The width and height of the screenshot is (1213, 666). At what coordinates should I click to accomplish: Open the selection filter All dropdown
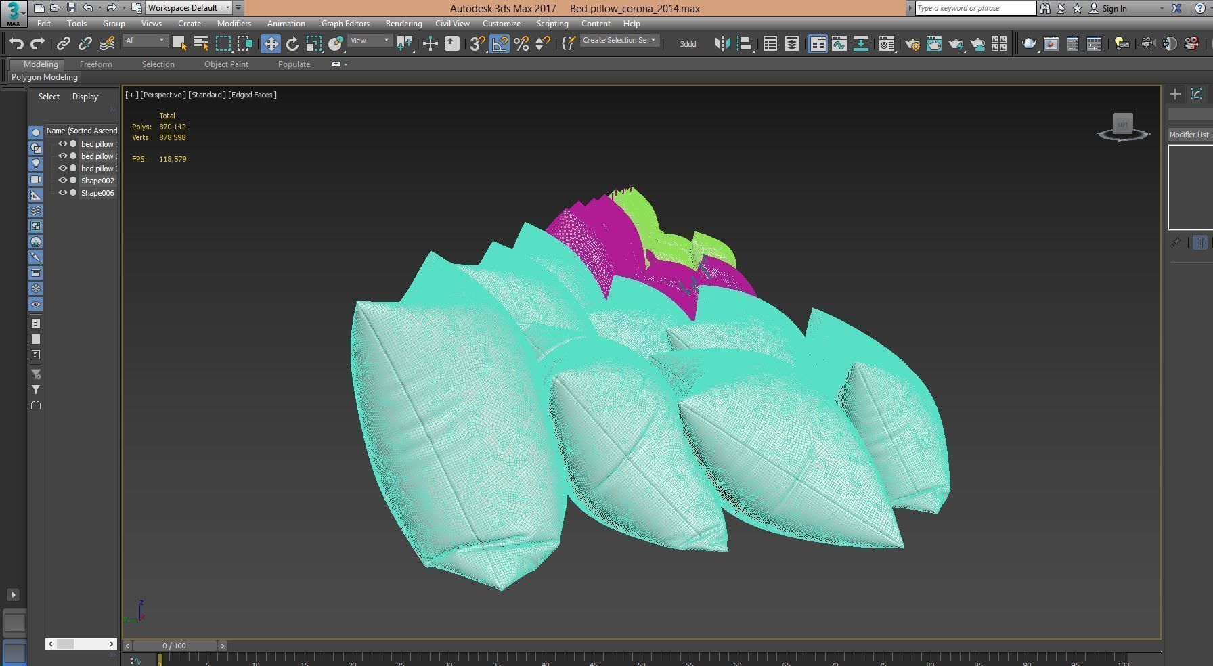145,41
